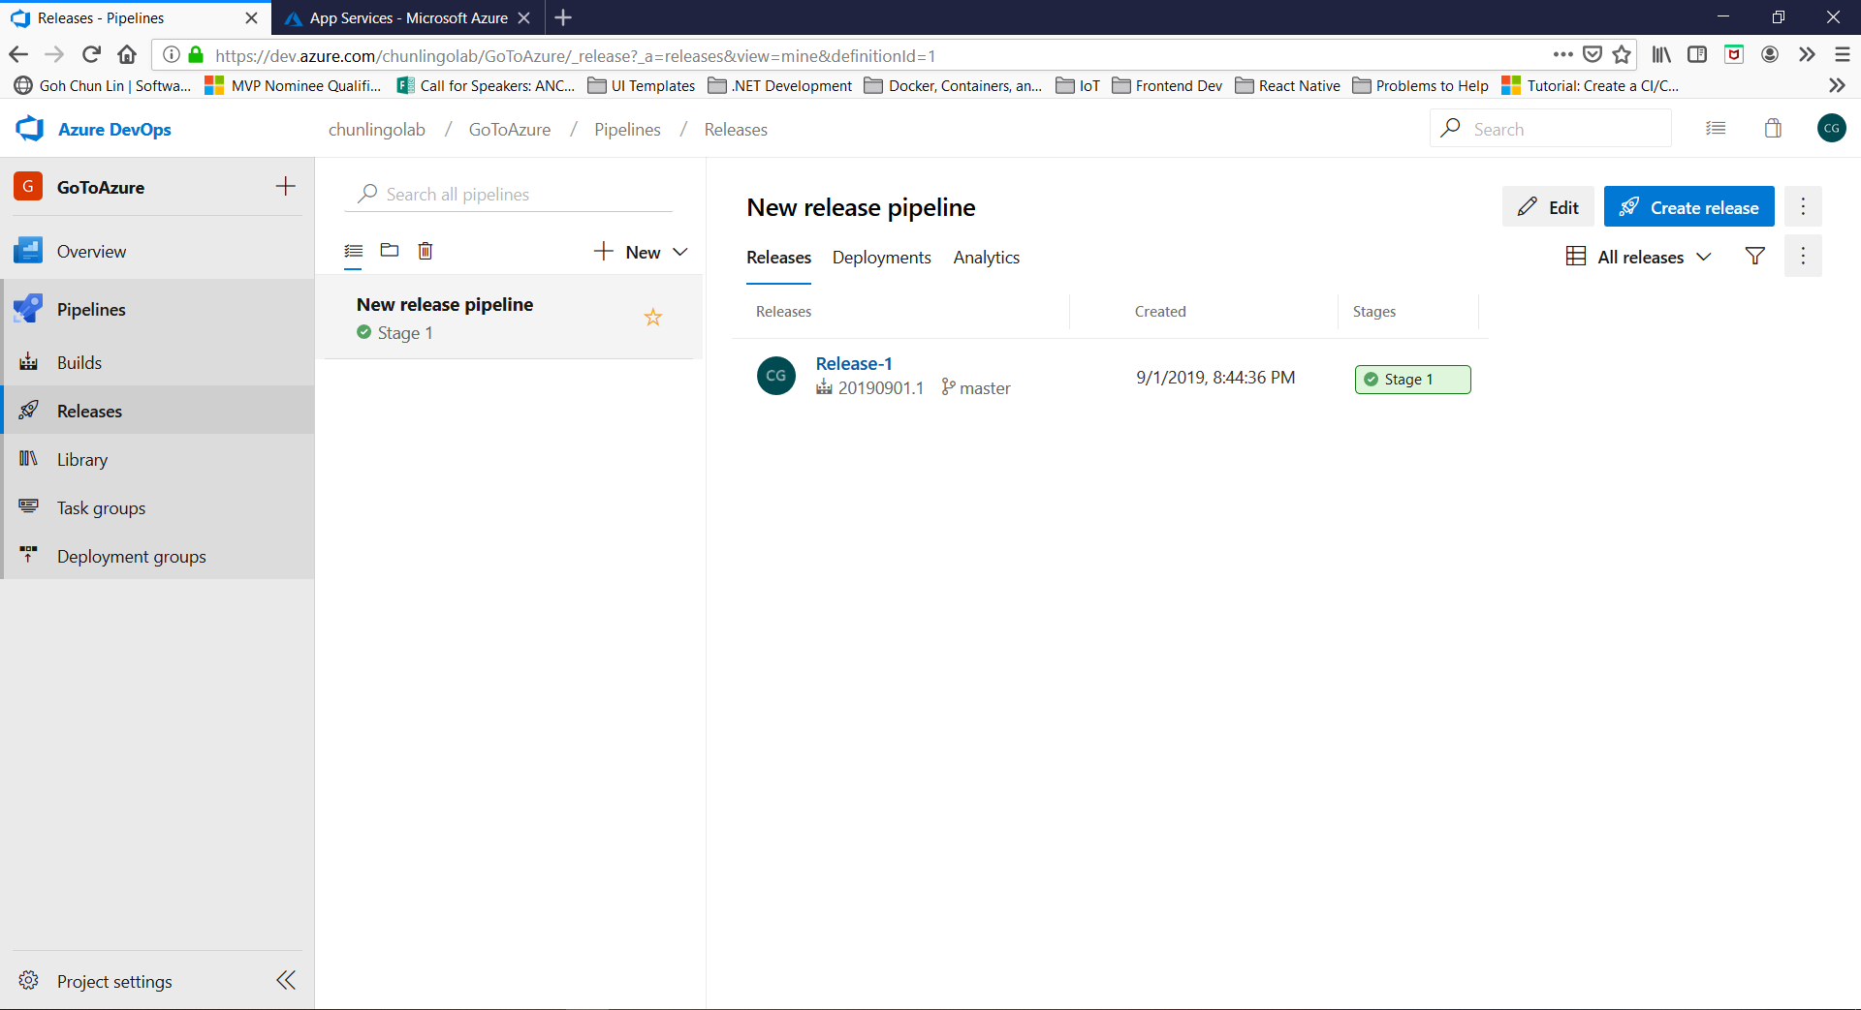Open the Release-1 link

854,364
